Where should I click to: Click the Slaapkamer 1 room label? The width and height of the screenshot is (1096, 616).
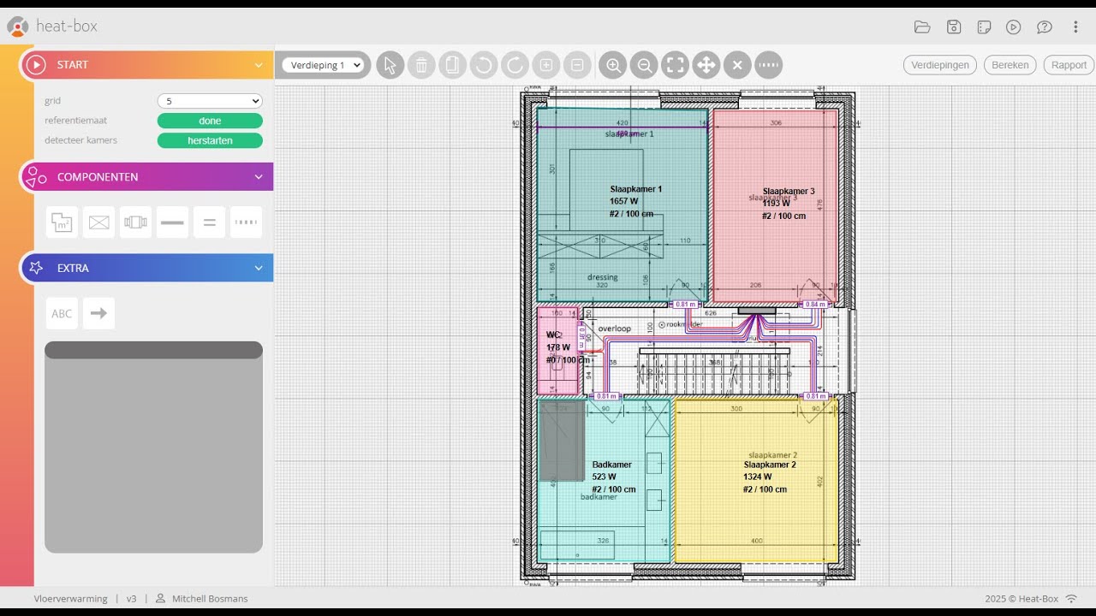click(635, 189)
